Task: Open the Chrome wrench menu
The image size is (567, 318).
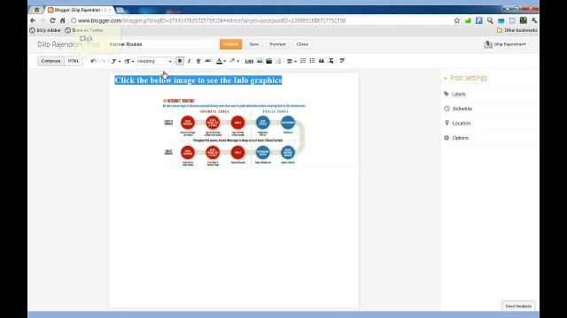Action: tap(534, 20)
